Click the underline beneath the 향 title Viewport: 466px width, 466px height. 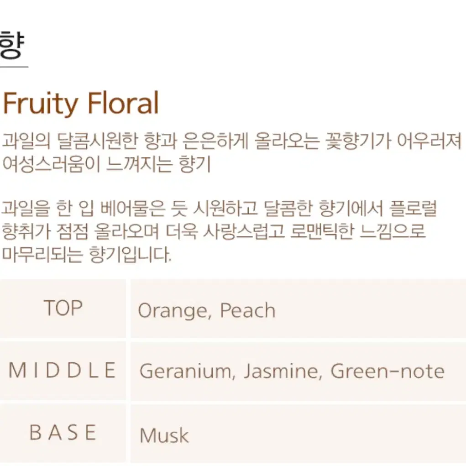pyautogui.click(x=14, y=67)
